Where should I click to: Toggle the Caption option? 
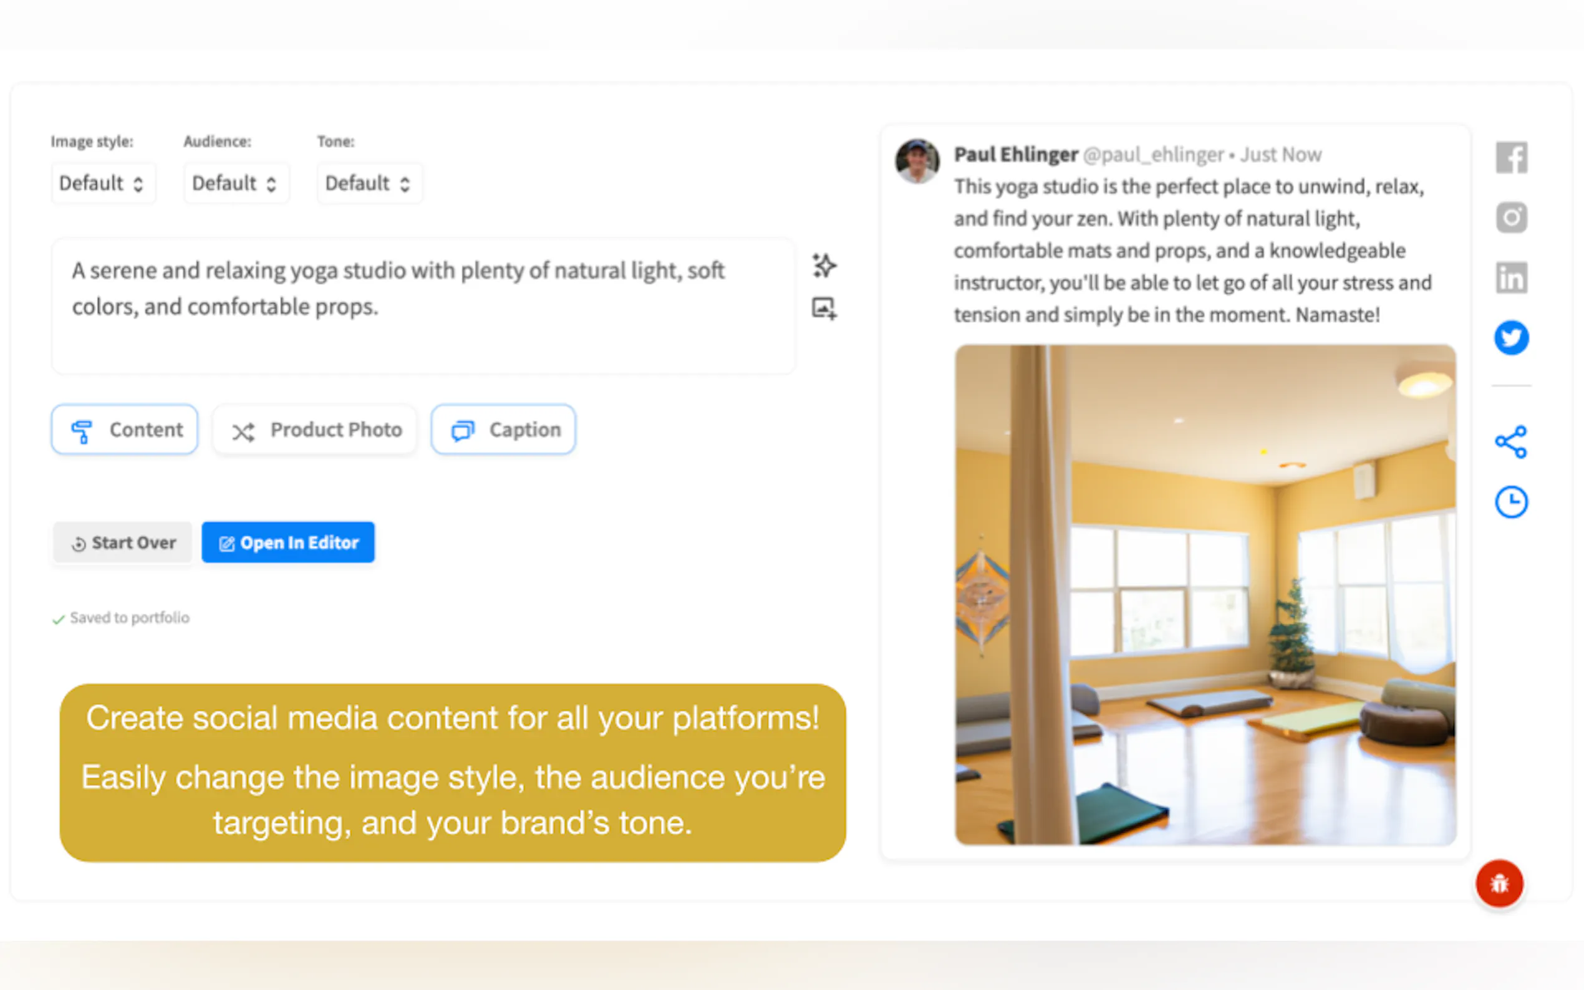503,430
